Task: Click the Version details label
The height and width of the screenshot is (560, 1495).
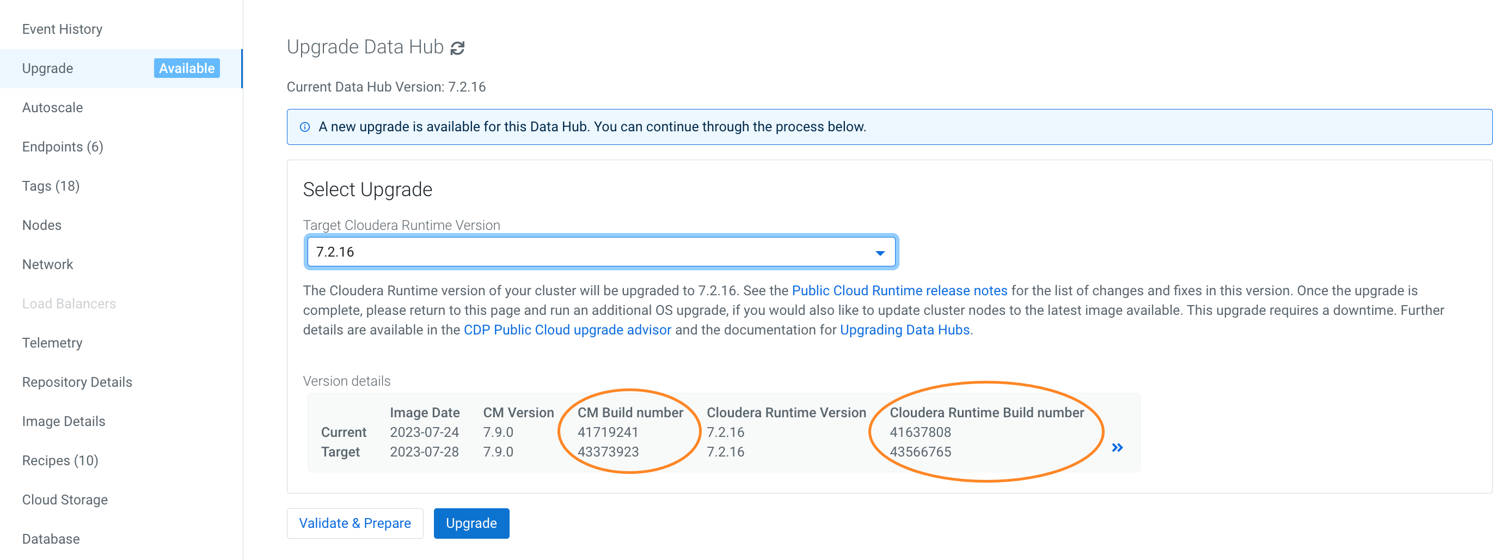Action: (x=346, y=381)
